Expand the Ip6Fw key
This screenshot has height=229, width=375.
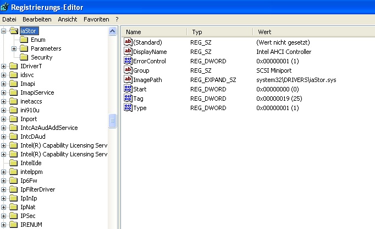(x=4, y=181)
